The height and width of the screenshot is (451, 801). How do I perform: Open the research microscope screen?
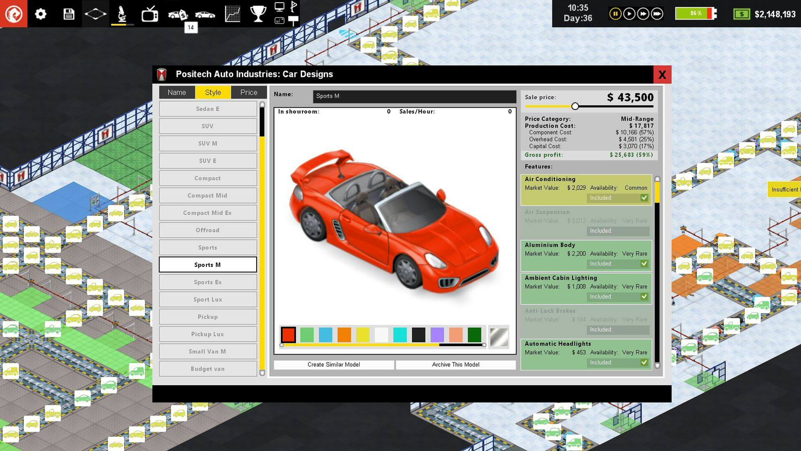tap(122, 14)
